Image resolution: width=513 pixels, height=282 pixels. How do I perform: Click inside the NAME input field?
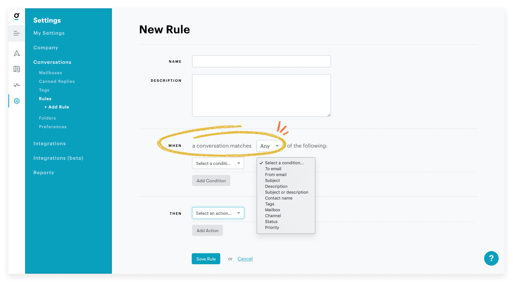(x=261, y=61)
